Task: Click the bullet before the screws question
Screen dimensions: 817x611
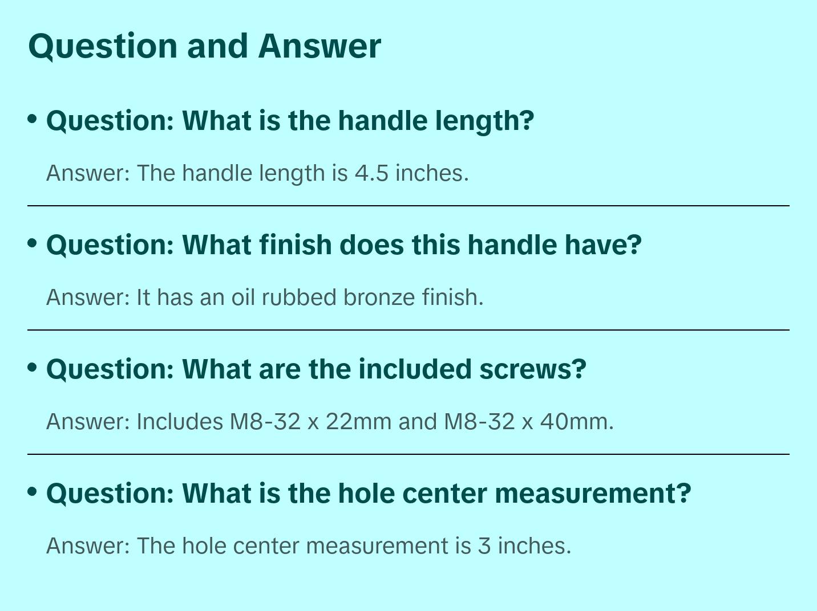Action: pos(33,367)
